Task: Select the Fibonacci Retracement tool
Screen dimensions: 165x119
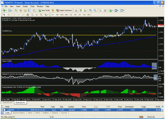Action: click(32, 15)
